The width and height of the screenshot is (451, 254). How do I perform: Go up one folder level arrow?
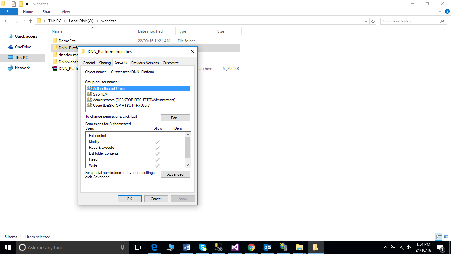31,21
